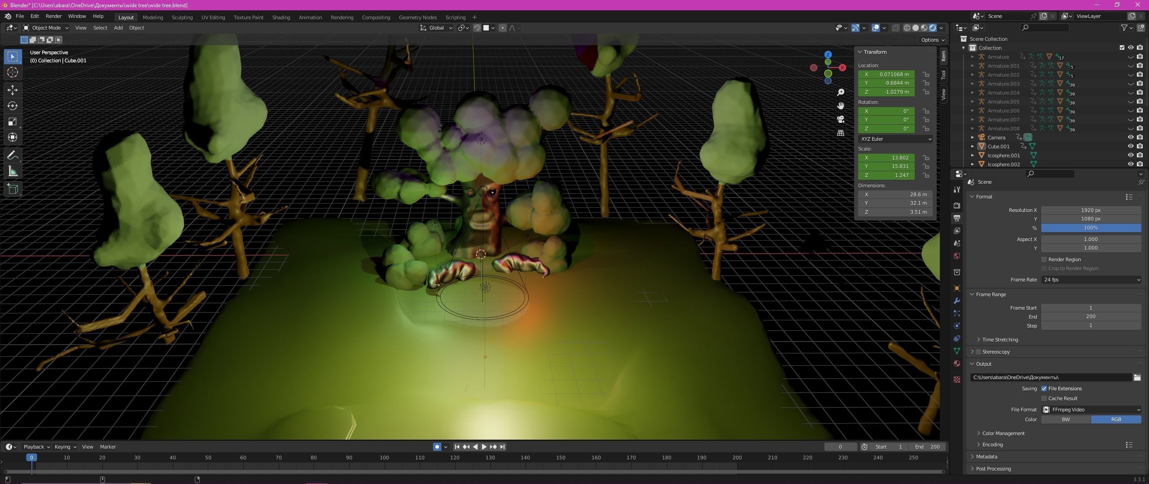Image resolution: width=1149 pixels, height=484 pixels.
Task: Click the zoom view magnifier icon
Action: 841,92
